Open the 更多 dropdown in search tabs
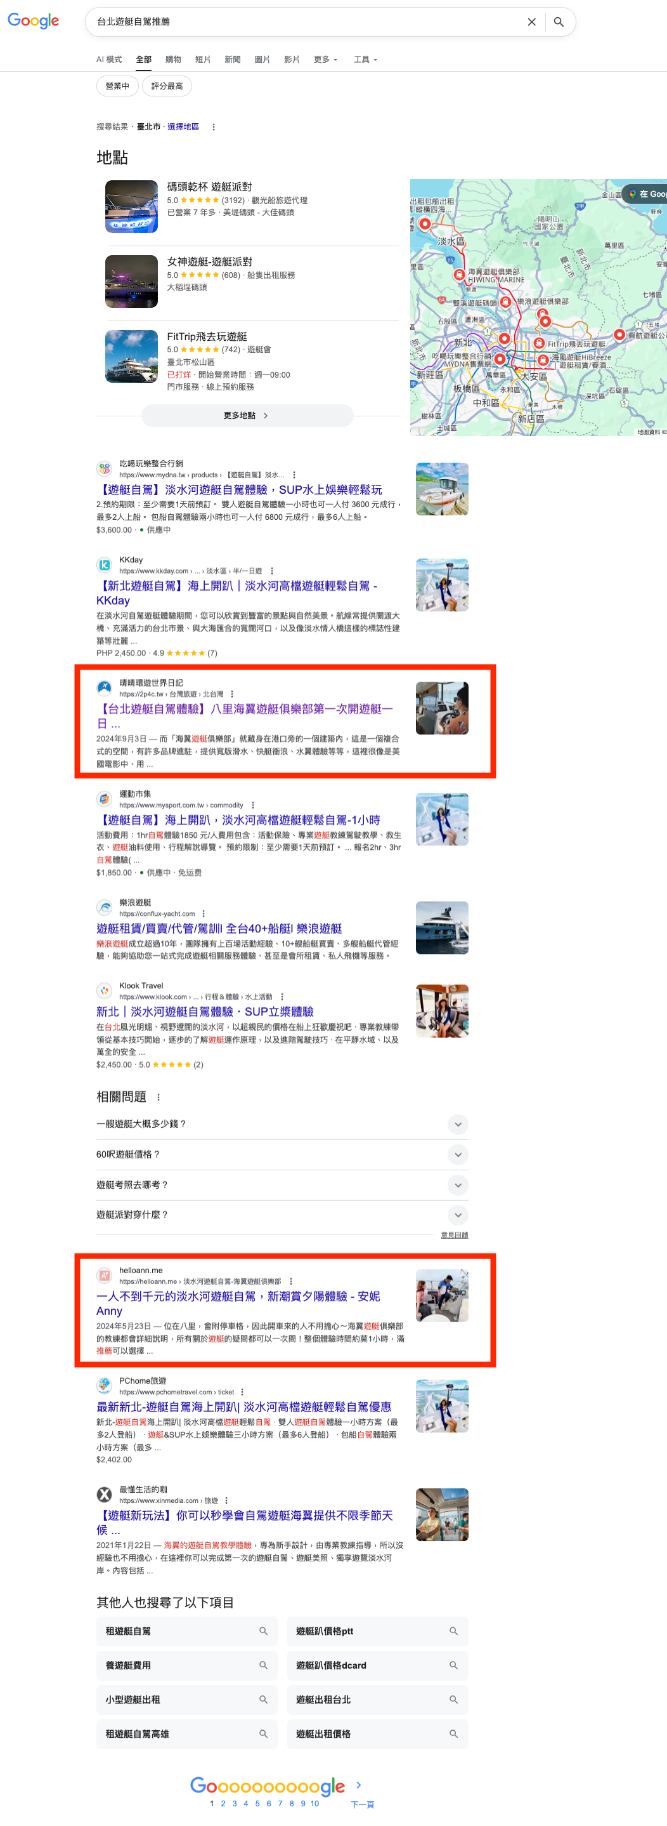Image resolution: width=667 pixels, height=1826 pixels. 325,60
